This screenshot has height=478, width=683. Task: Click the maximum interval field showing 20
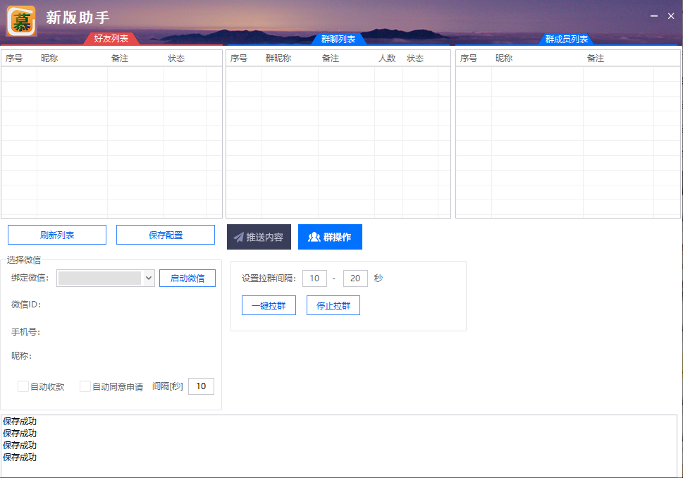[x=355, y=278]
